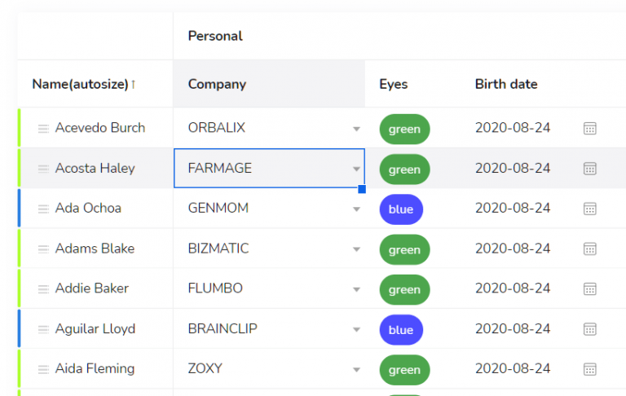Open the BRAINCLIP company dropdown arrow
The image size is (626, 396).
coord(356,330)
